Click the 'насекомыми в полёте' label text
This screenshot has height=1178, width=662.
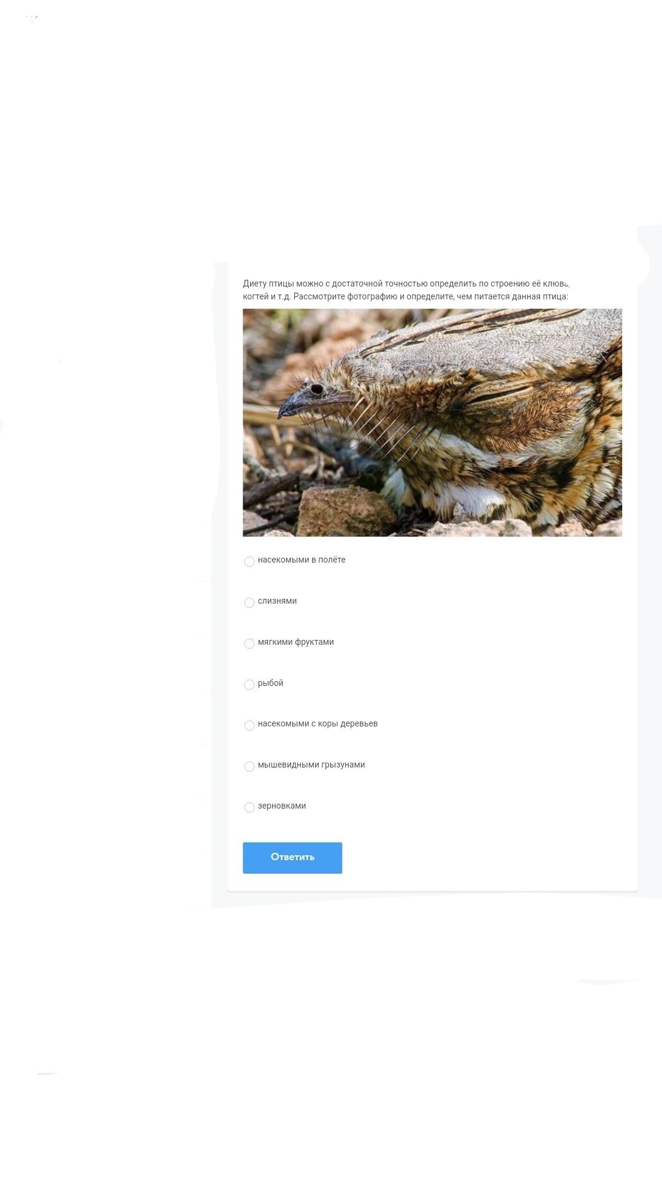pos(302,560)
